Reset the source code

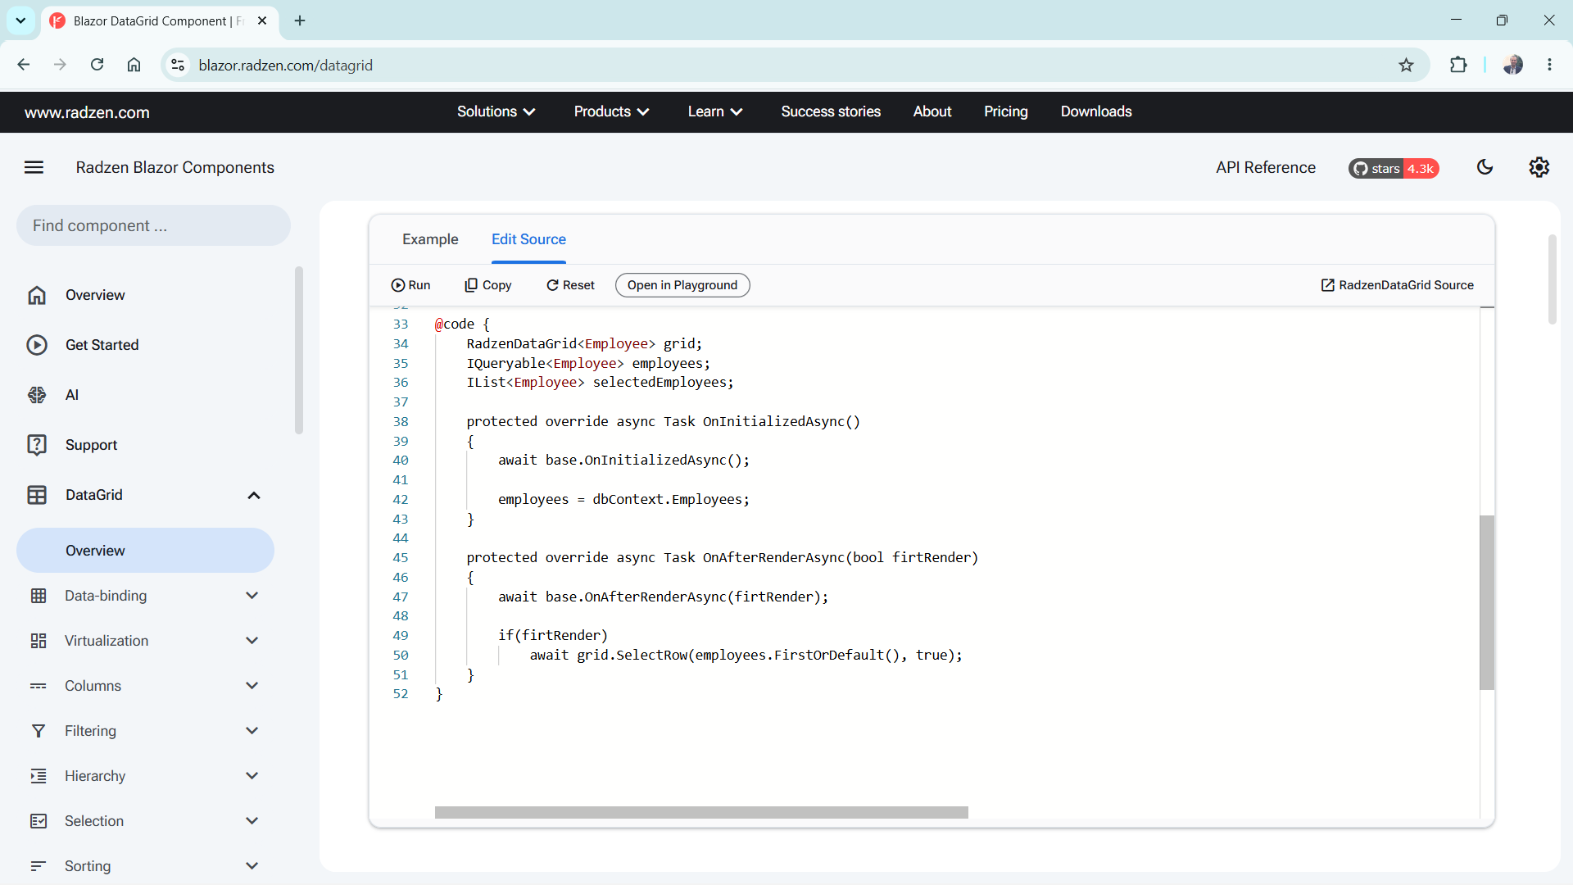tap(571, 285)
